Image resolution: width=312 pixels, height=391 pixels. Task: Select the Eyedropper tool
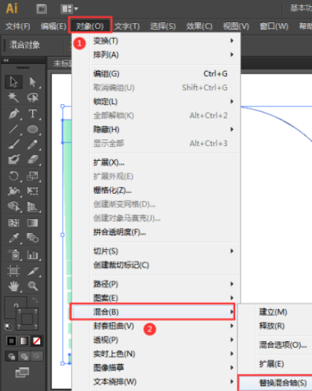(13, 238)
